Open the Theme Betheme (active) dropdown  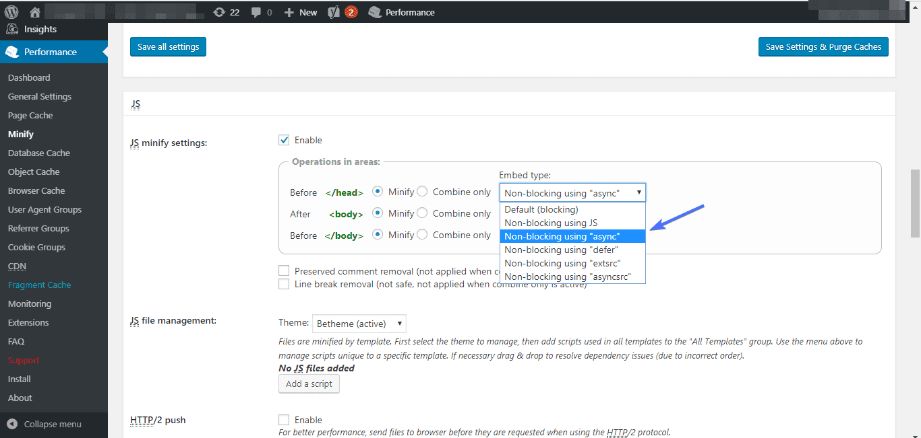[359, 324]
